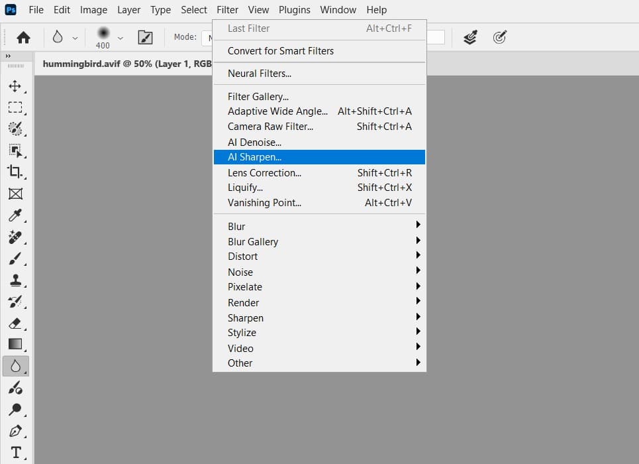Open the brush preset picker showing 400
Image resolution: width=639 pixels, height=464 pixels.
[103, 38]
